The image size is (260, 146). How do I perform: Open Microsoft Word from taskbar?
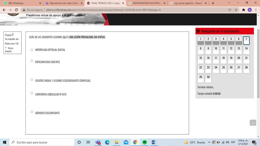click(154, 142)
